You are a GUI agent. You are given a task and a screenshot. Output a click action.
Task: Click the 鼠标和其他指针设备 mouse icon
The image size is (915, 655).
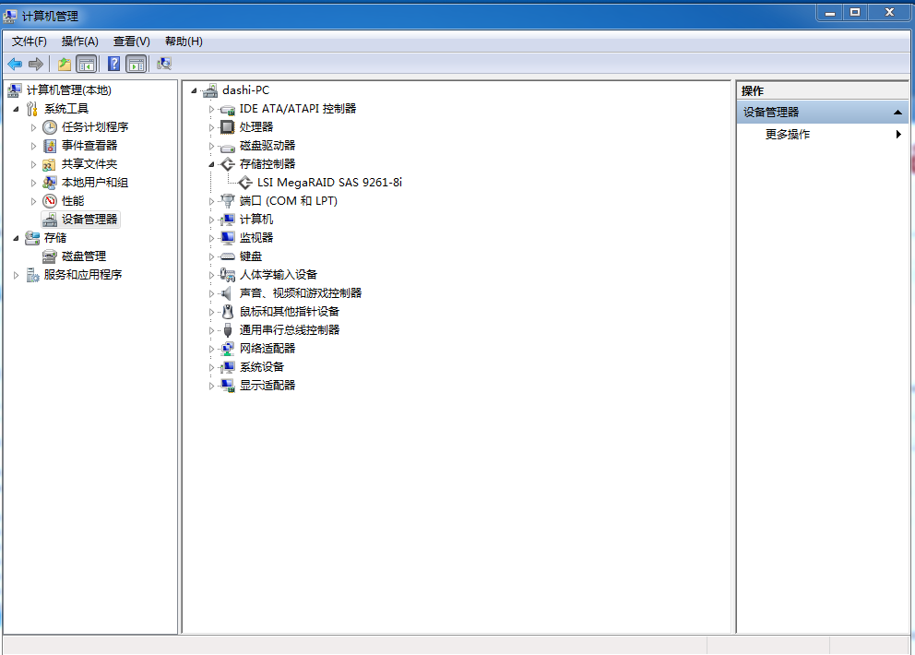click(228, 312)
